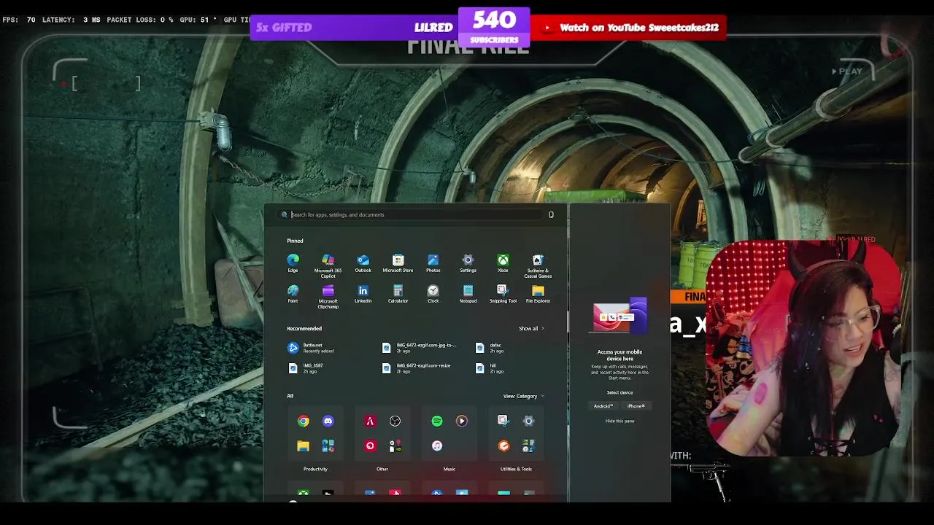
Task: Open the Clock app
Action: tap(433, 294)
